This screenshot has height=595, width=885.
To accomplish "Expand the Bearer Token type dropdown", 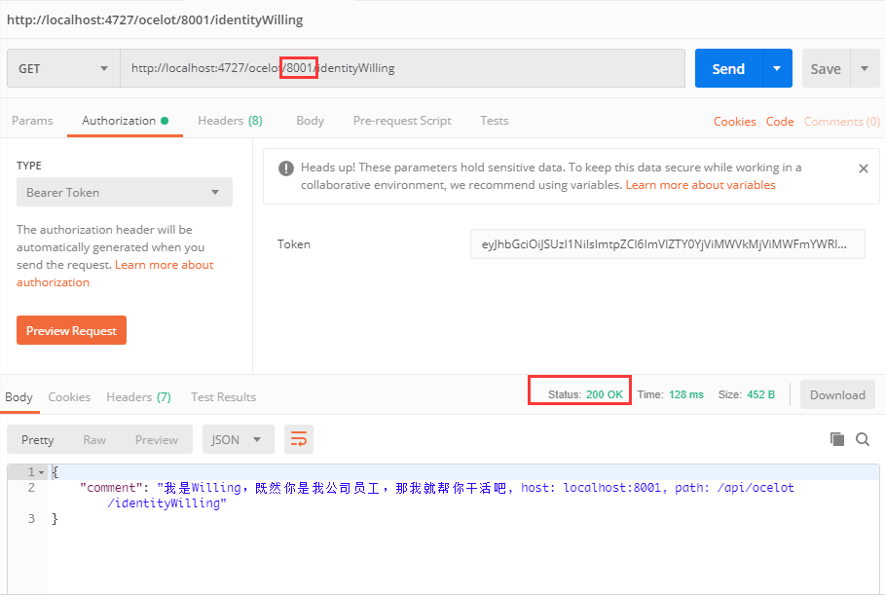I will (125, 192).
